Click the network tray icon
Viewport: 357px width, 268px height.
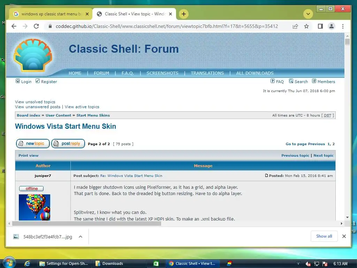pyautogui.click(x=317, y=264)
